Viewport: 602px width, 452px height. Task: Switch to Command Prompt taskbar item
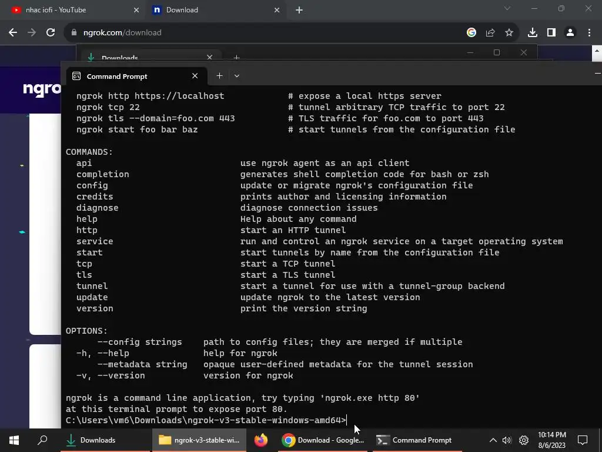tap(417, 440)
